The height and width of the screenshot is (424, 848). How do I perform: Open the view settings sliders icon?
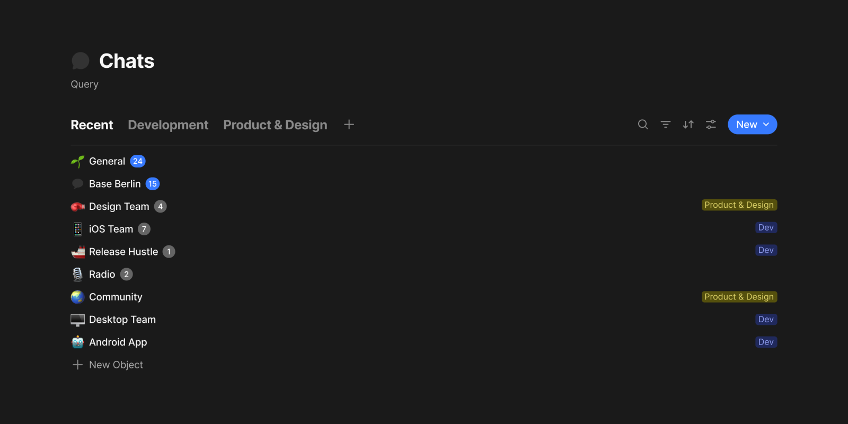click(x=711, y=125)
